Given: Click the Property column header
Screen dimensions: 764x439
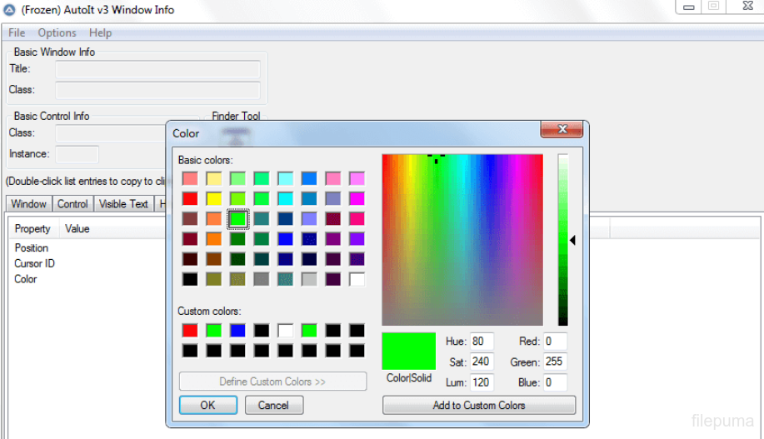Looking at the screenshot, I should coord(32,228).
